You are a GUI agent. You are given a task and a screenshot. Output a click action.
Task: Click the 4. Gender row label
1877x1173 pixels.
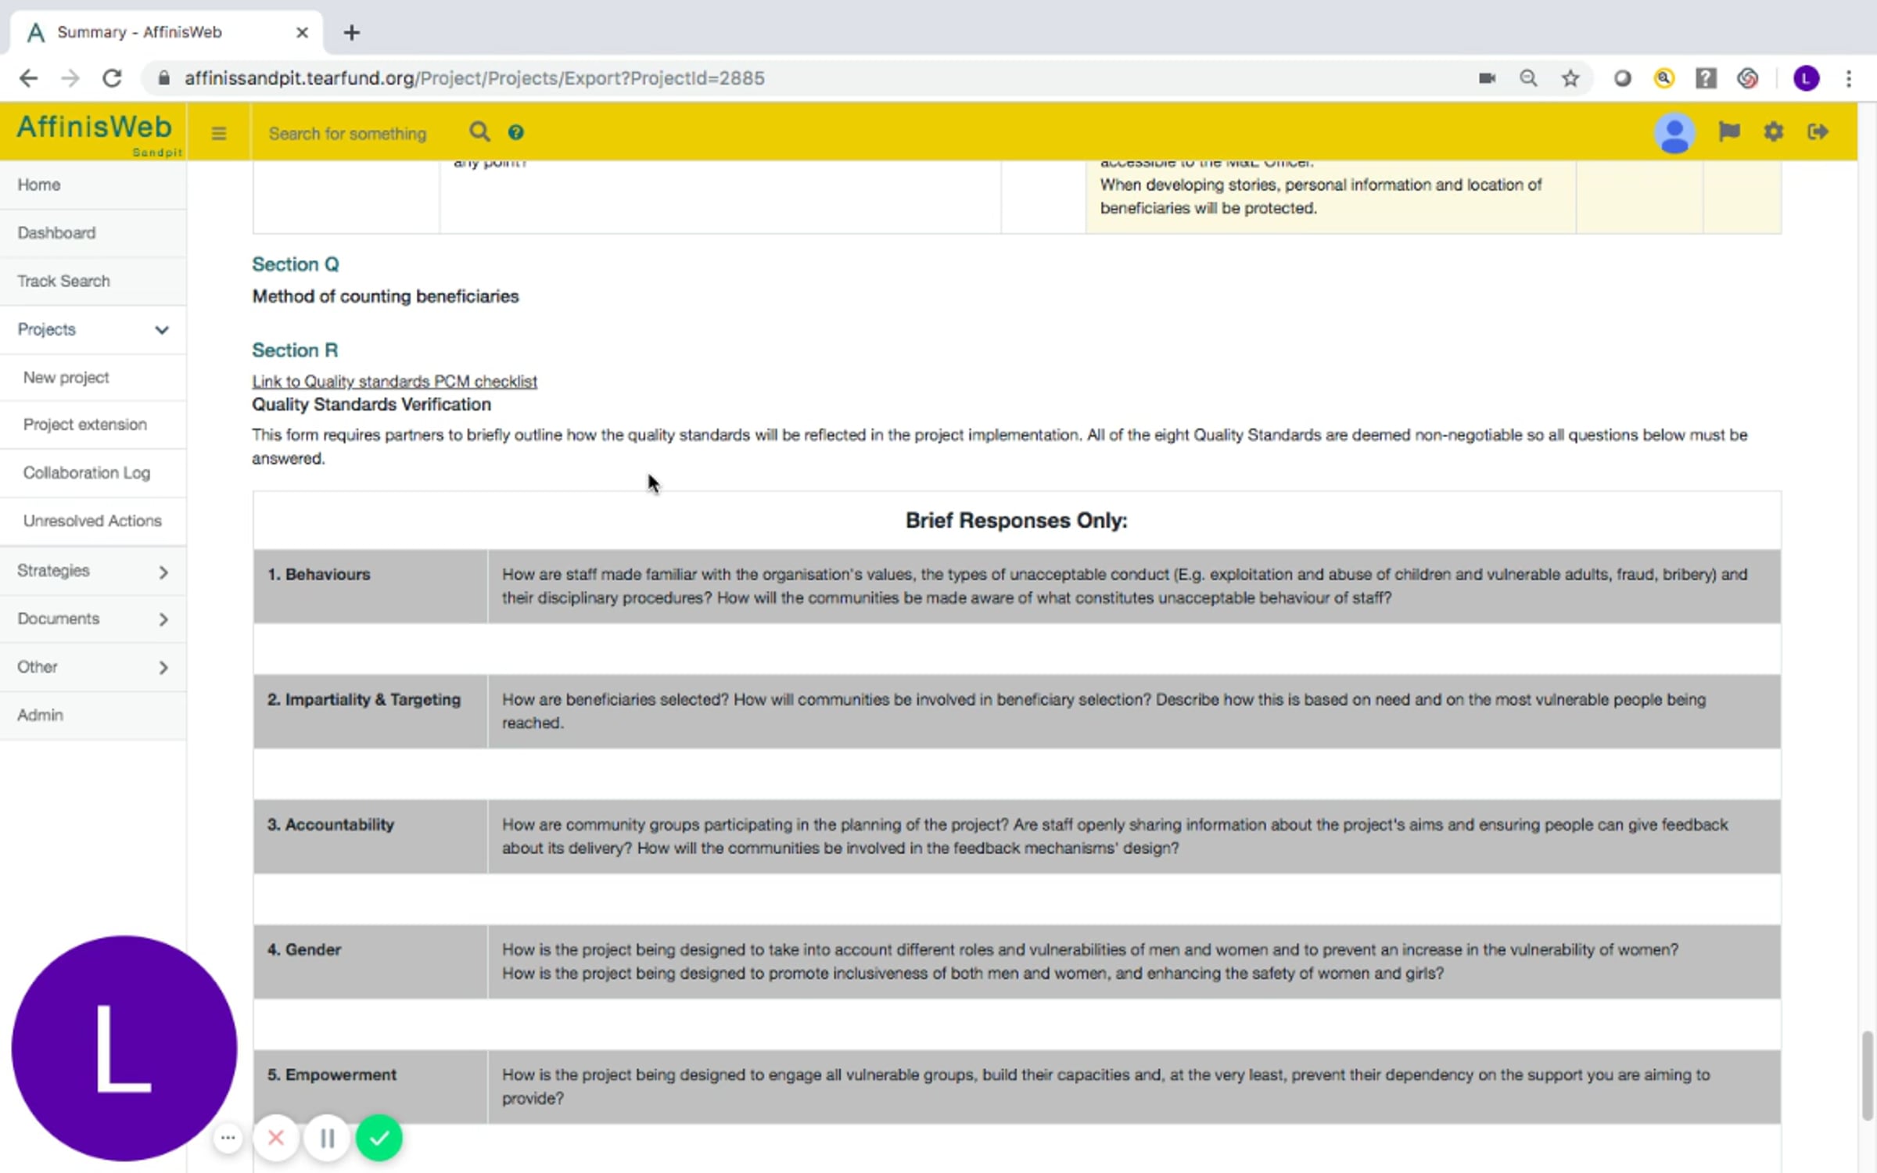click(x=304, y=950)
